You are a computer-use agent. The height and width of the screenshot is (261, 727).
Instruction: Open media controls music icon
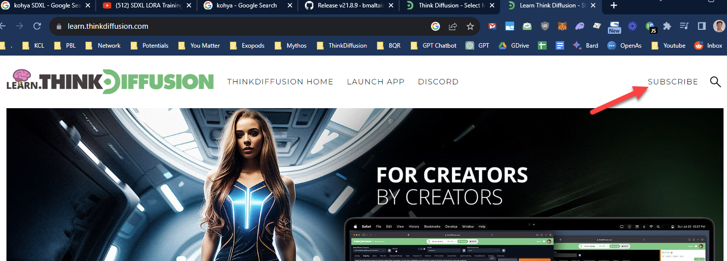coord(684,26)
